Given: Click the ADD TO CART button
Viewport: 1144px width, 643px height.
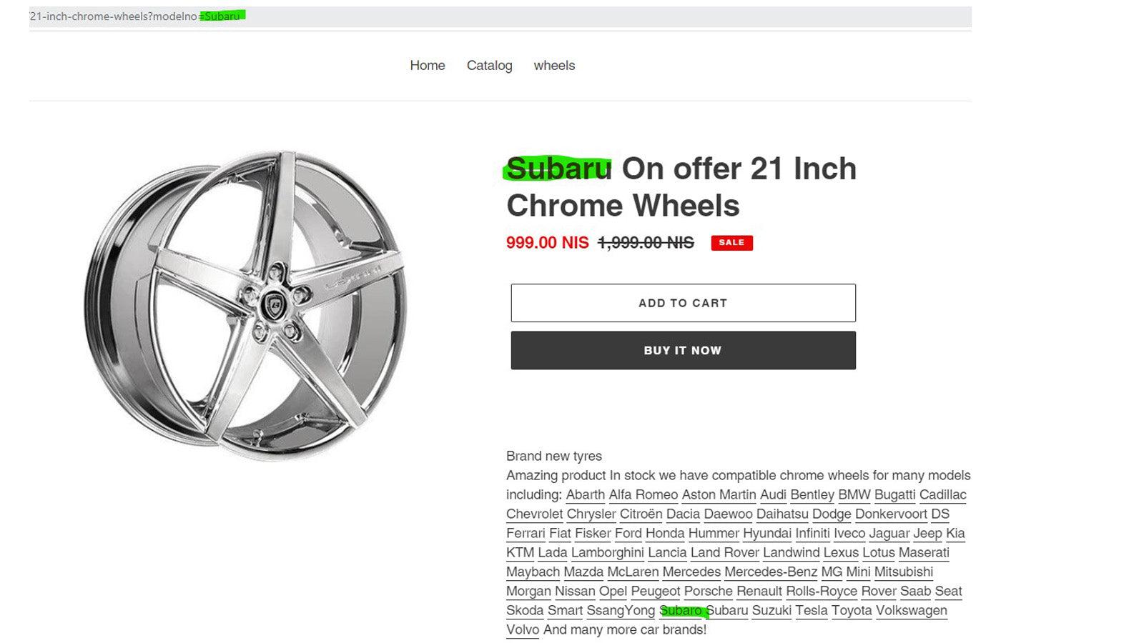Looking at the screenshot, I should click(682, 302).
